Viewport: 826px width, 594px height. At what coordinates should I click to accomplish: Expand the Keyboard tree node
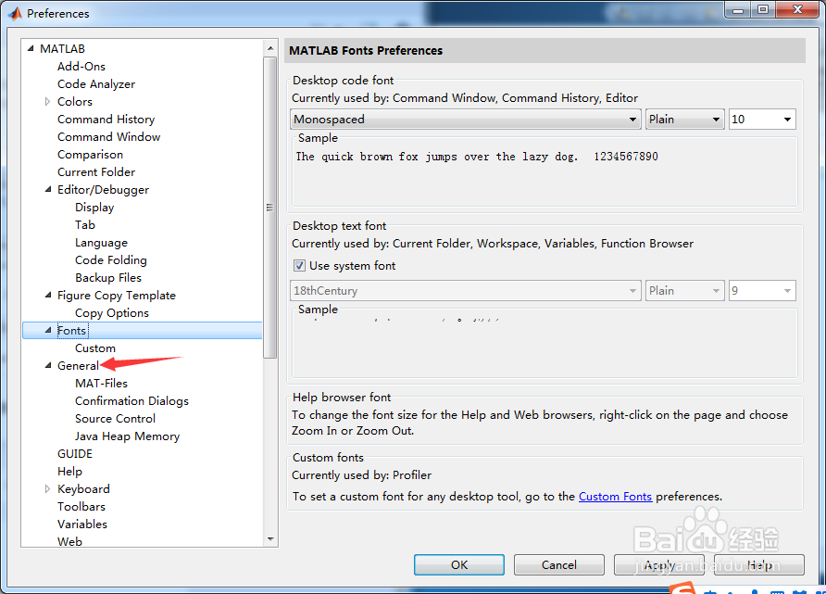[47, 488]
